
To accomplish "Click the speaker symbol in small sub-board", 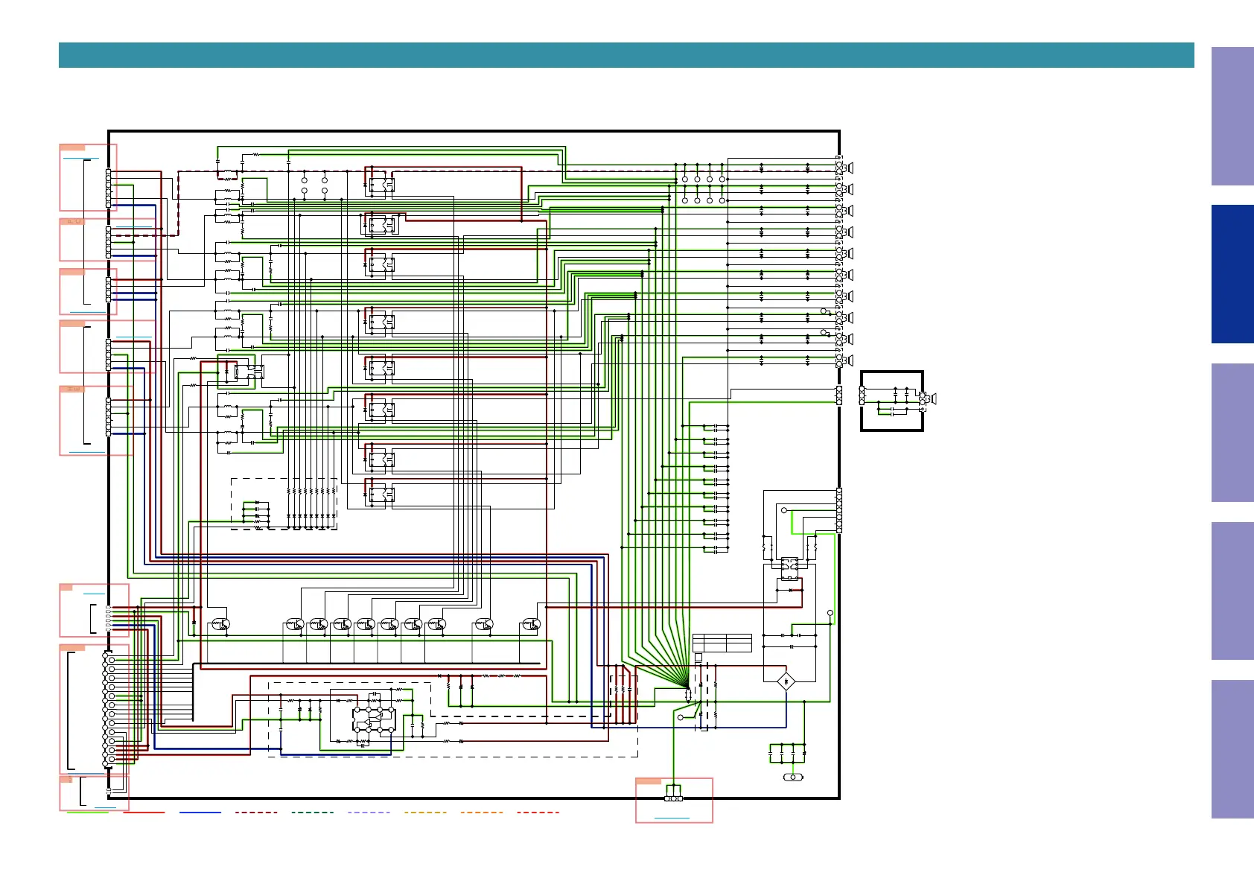I will [x=932, y=399].
